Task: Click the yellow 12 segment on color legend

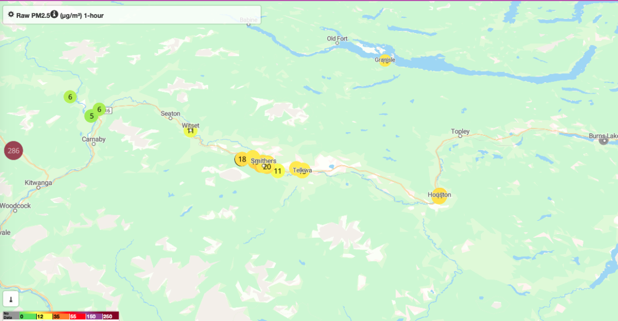Action: coord(44,316)
